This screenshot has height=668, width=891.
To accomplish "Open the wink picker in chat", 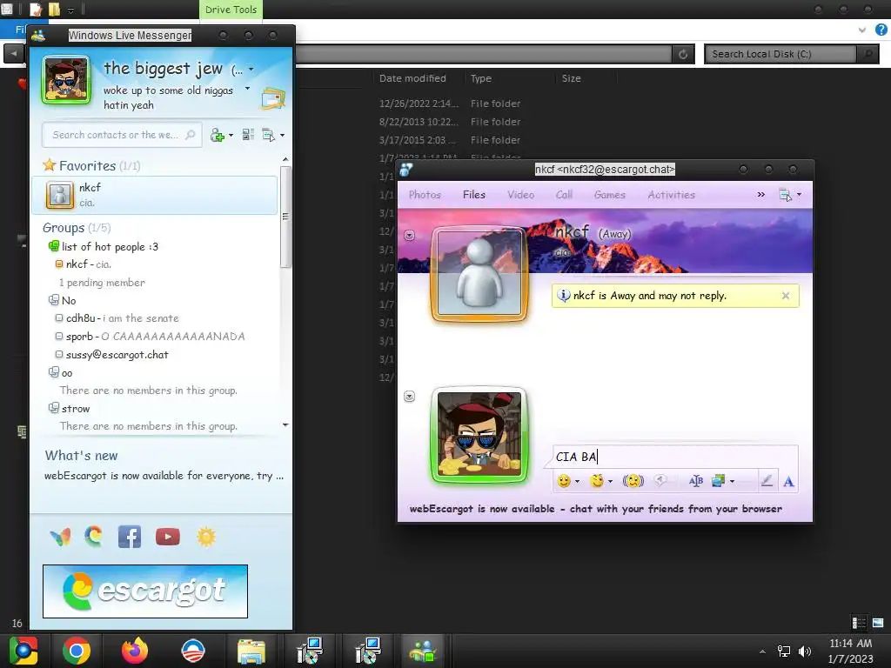I will click(597, 481).
